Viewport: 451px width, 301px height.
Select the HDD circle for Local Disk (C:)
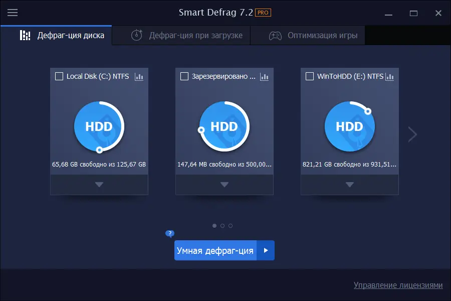(99, 127)
